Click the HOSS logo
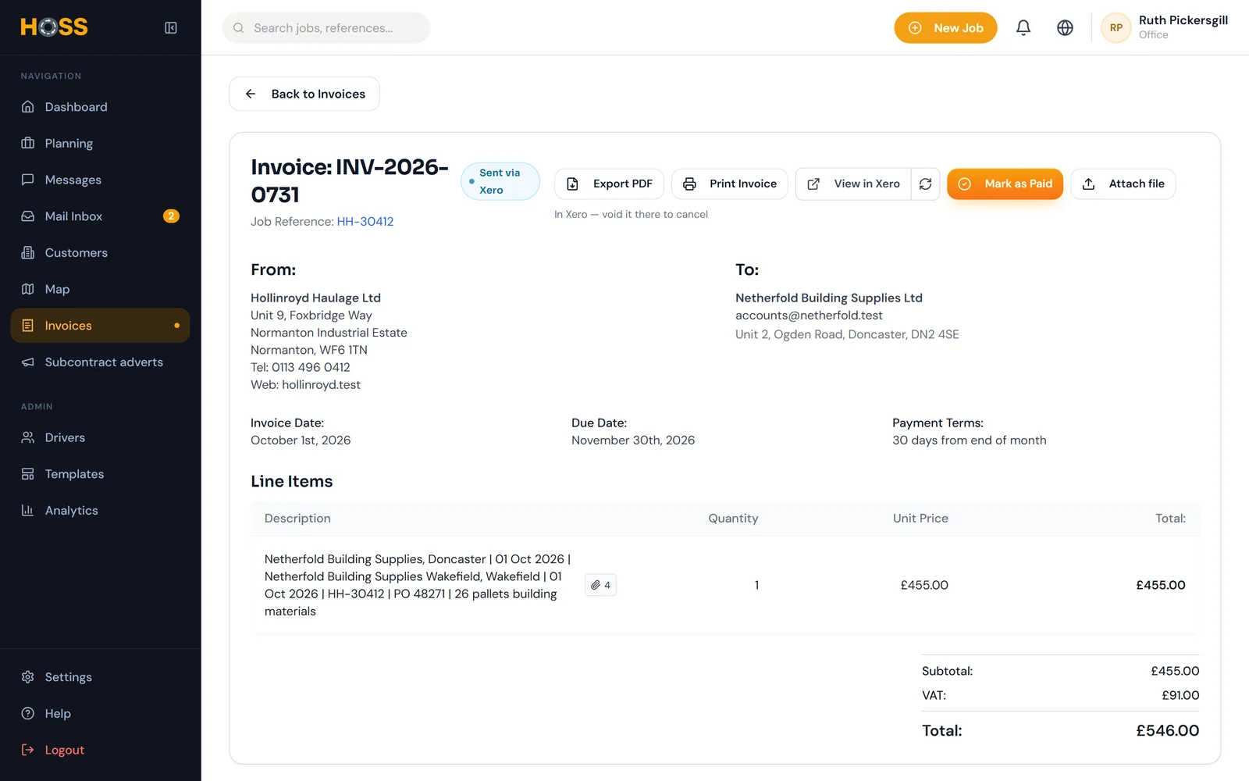This screenshot has width=1249, height=781. (x=54, y=27)
